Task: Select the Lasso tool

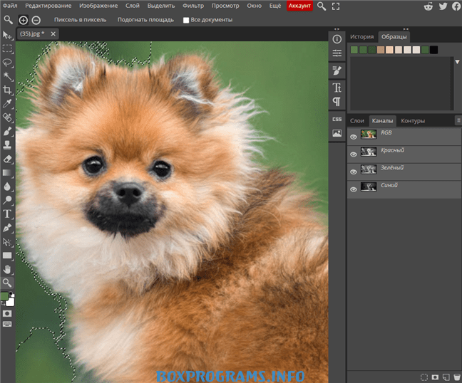Action: click(7, 63)
